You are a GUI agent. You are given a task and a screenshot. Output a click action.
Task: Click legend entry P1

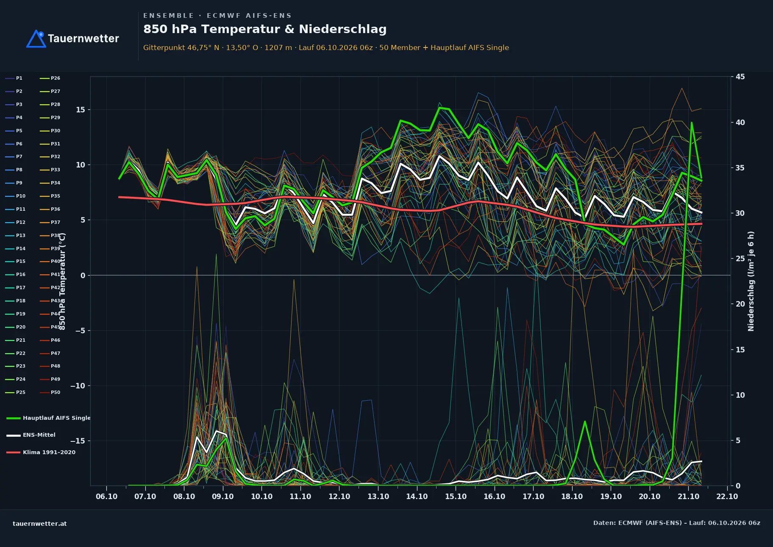[14, 78]
